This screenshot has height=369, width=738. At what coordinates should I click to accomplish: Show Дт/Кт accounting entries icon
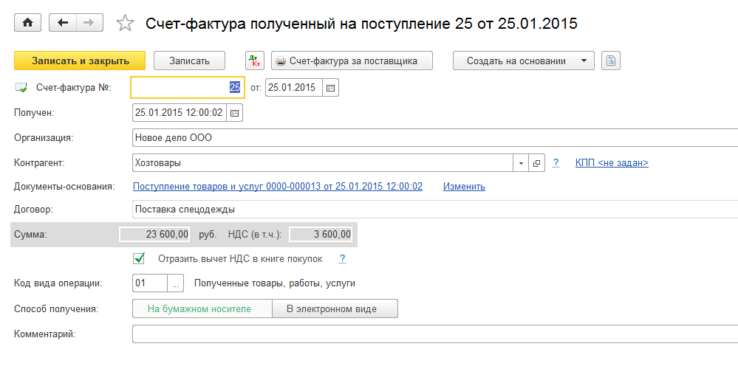(255, 61)
